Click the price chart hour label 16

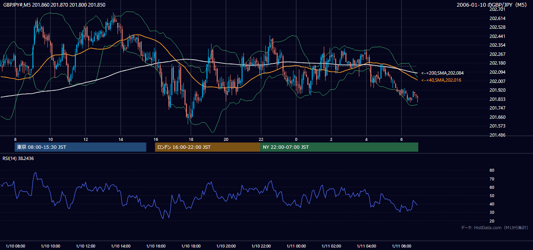pos(156,139)
